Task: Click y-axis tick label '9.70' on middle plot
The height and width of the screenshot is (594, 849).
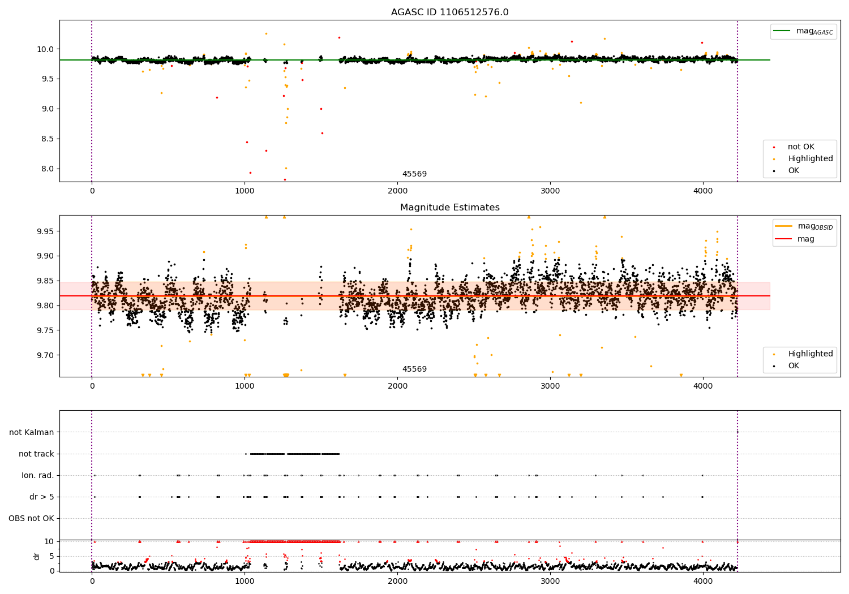Action: [45, 355]
